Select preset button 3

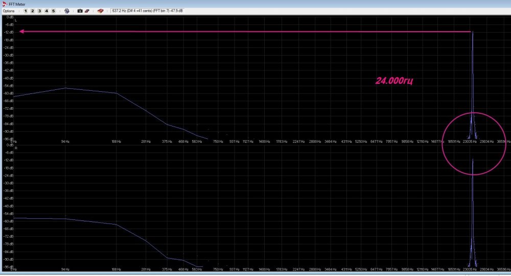pyautogui.click(x=39, y=11)
